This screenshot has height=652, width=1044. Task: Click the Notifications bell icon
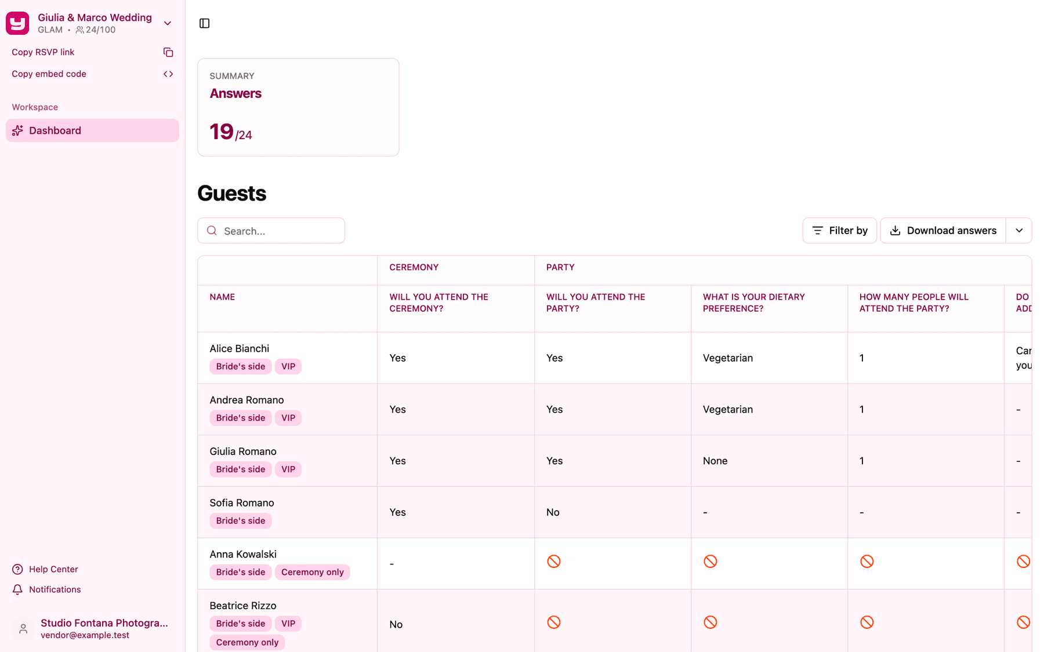(17, 589)
